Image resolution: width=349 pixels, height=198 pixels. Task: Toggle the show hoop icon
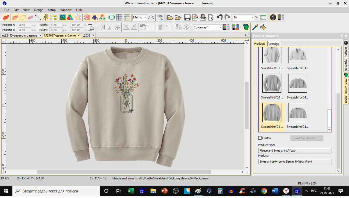point(111,17)
